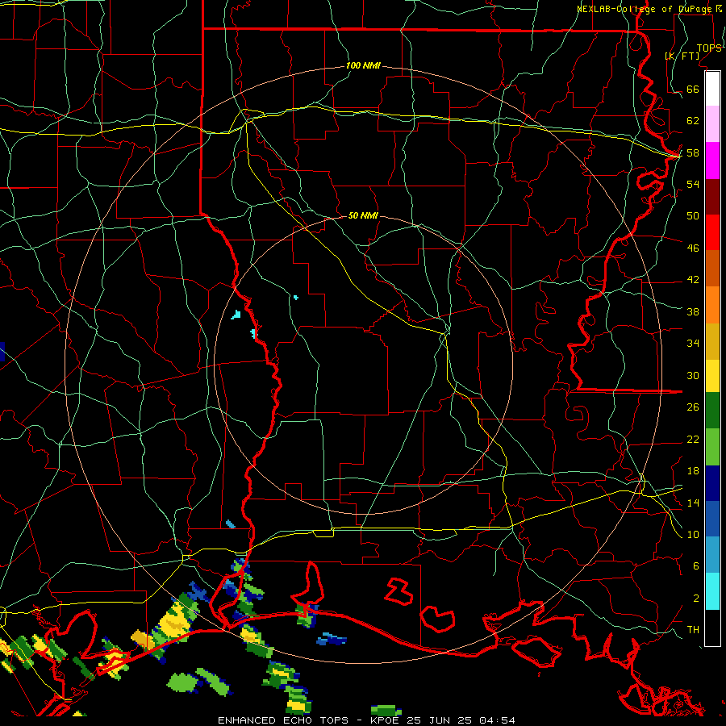Click legend value '54'
This screenshot has width=726, height=726.
[693, 184]
